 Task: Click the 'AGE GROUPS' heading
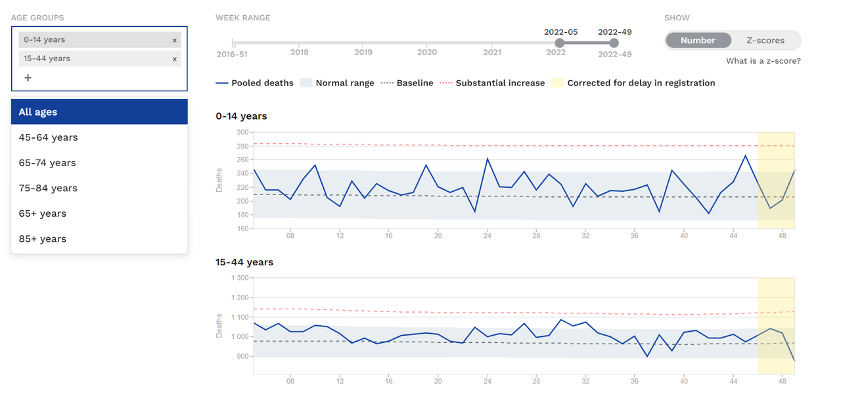point(37,18)
